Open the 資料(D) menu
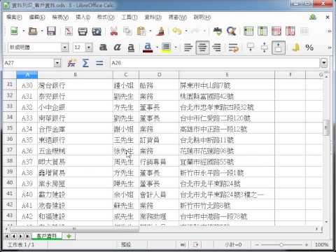This screenshot has width=336, height=252. pos(153,17)
